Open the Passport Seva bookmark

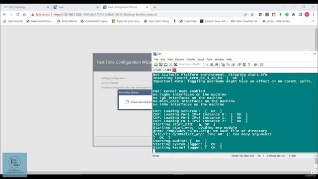click(214, 21)
